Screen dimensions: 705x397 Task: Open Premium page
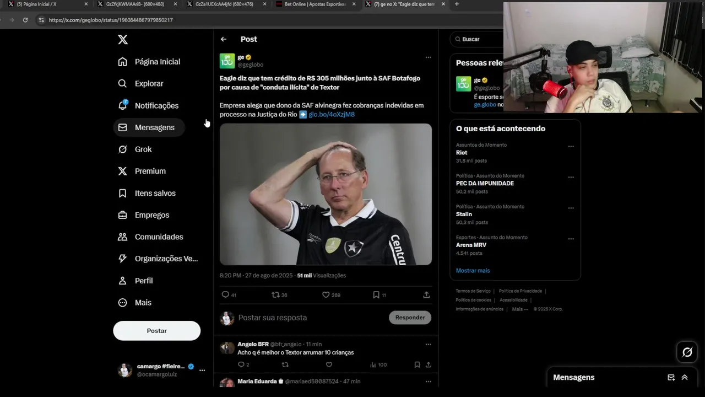coord(142,171)
